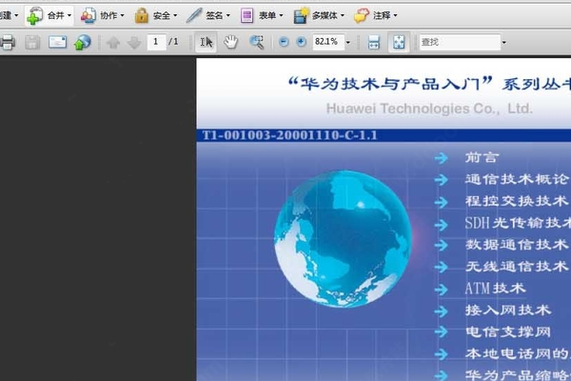Open the ATM技术 chapter link
The height and width of the screenshot is (381, 571).
coord(495,289)
